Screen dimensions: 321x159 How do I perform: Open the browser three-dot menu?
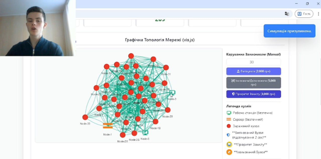318,14
